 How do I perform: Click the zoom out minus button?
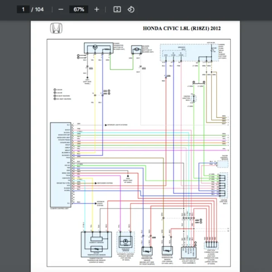61,10
